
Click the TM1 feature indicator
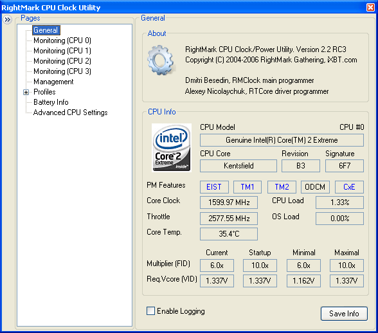click(248, 187)
